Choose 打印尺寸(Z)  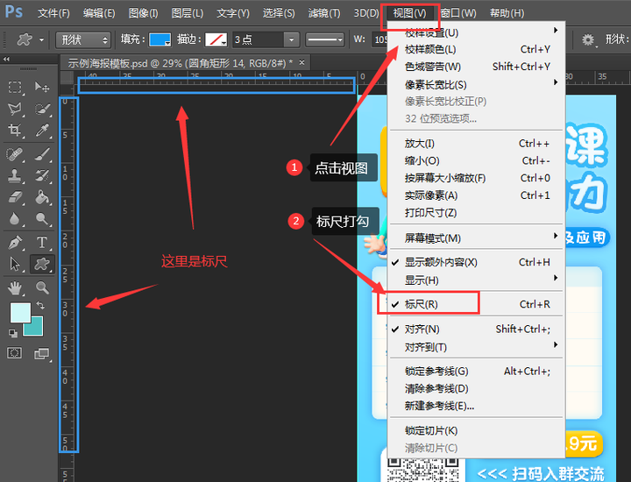click(476, 212)
